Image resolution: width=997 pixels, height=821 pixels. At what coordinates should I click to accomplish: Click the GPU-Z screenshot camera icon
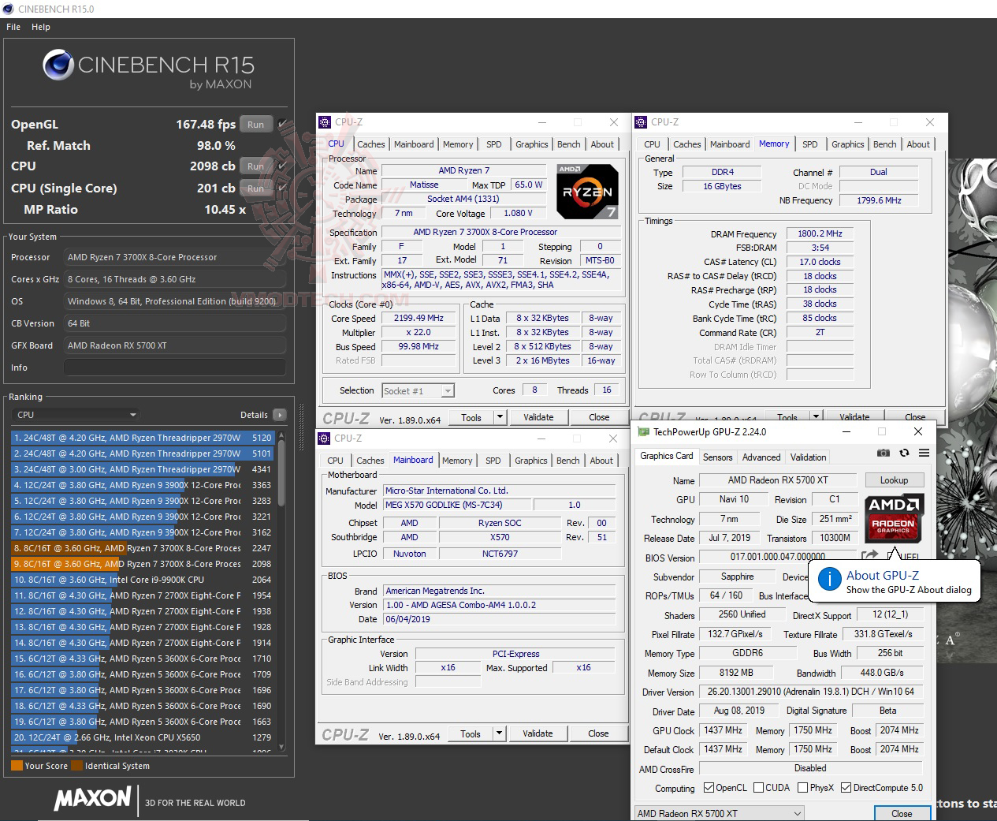click(x=884, y=453)
